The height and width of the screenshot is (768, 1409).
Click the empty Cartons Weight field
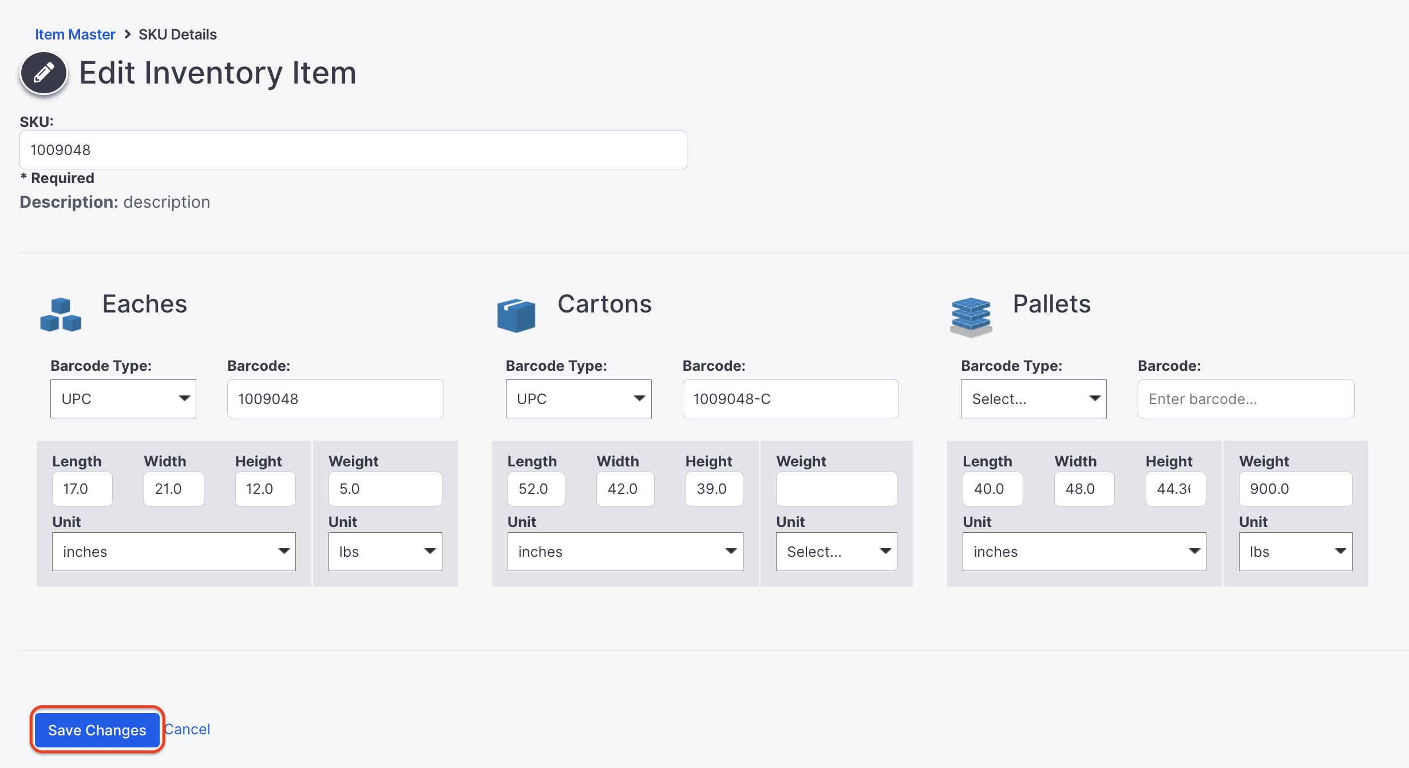coord(836,489)
